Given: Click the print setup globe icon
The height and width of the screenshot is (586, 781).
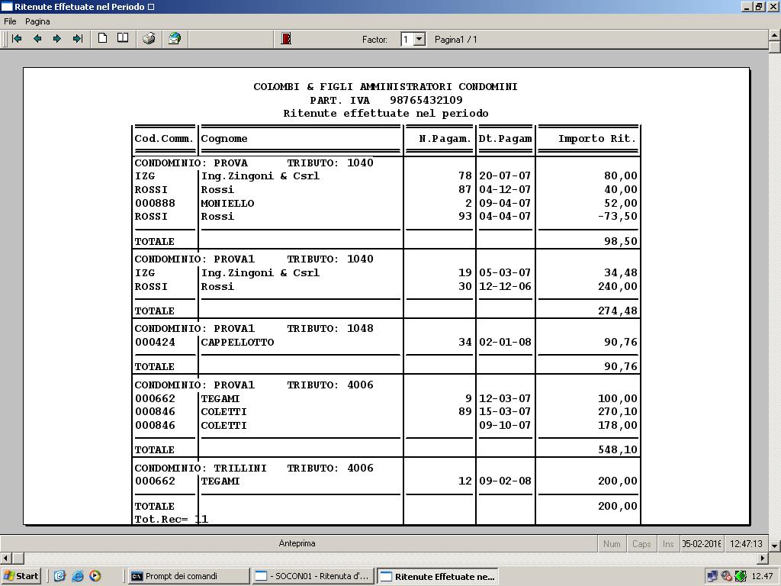Looking at the screenshot, I should click(x=175, y=38).
